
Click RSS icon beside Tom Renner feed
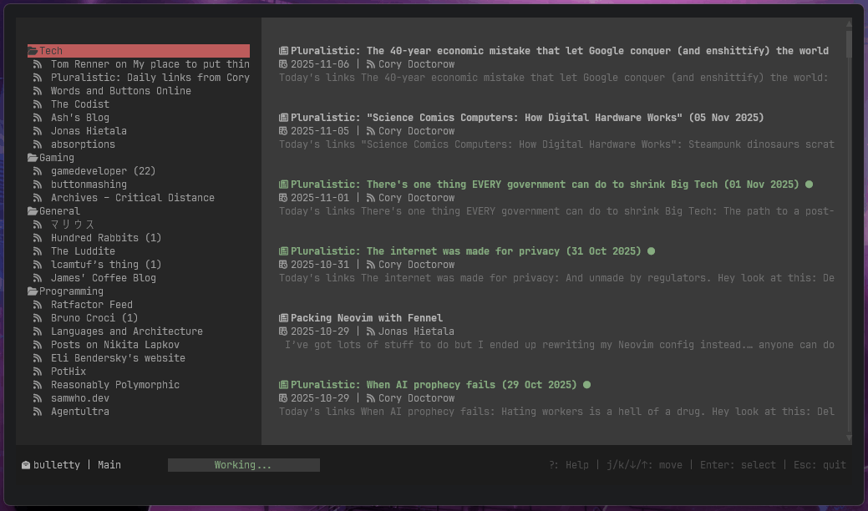point(38,64)
